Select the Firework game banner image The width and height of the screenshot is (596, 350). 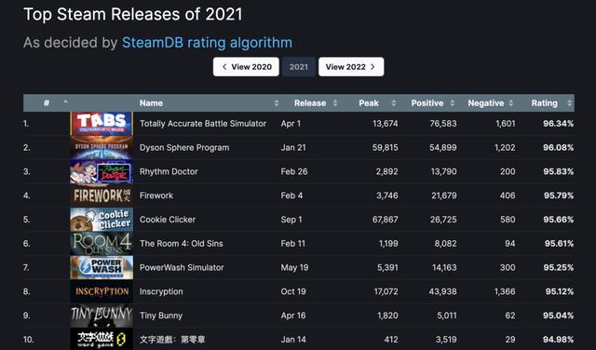pyautogui.click(x=102, y=195)
